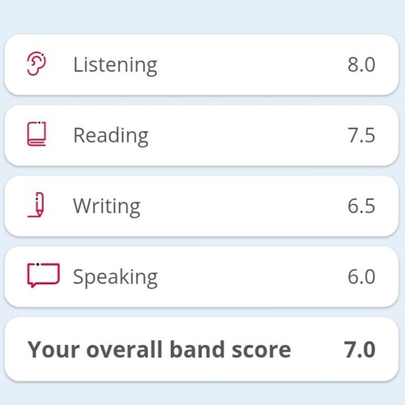
Task: Open the Speaking score card
Action: [202, 277]
